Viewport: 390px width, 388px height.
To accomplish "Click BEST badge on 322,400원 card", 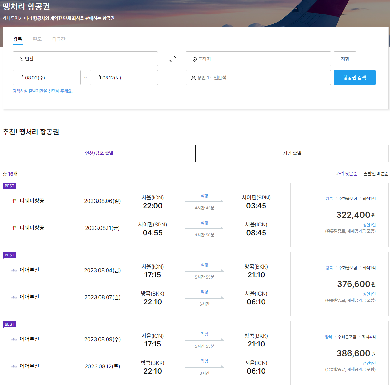I will coord(10,186).
